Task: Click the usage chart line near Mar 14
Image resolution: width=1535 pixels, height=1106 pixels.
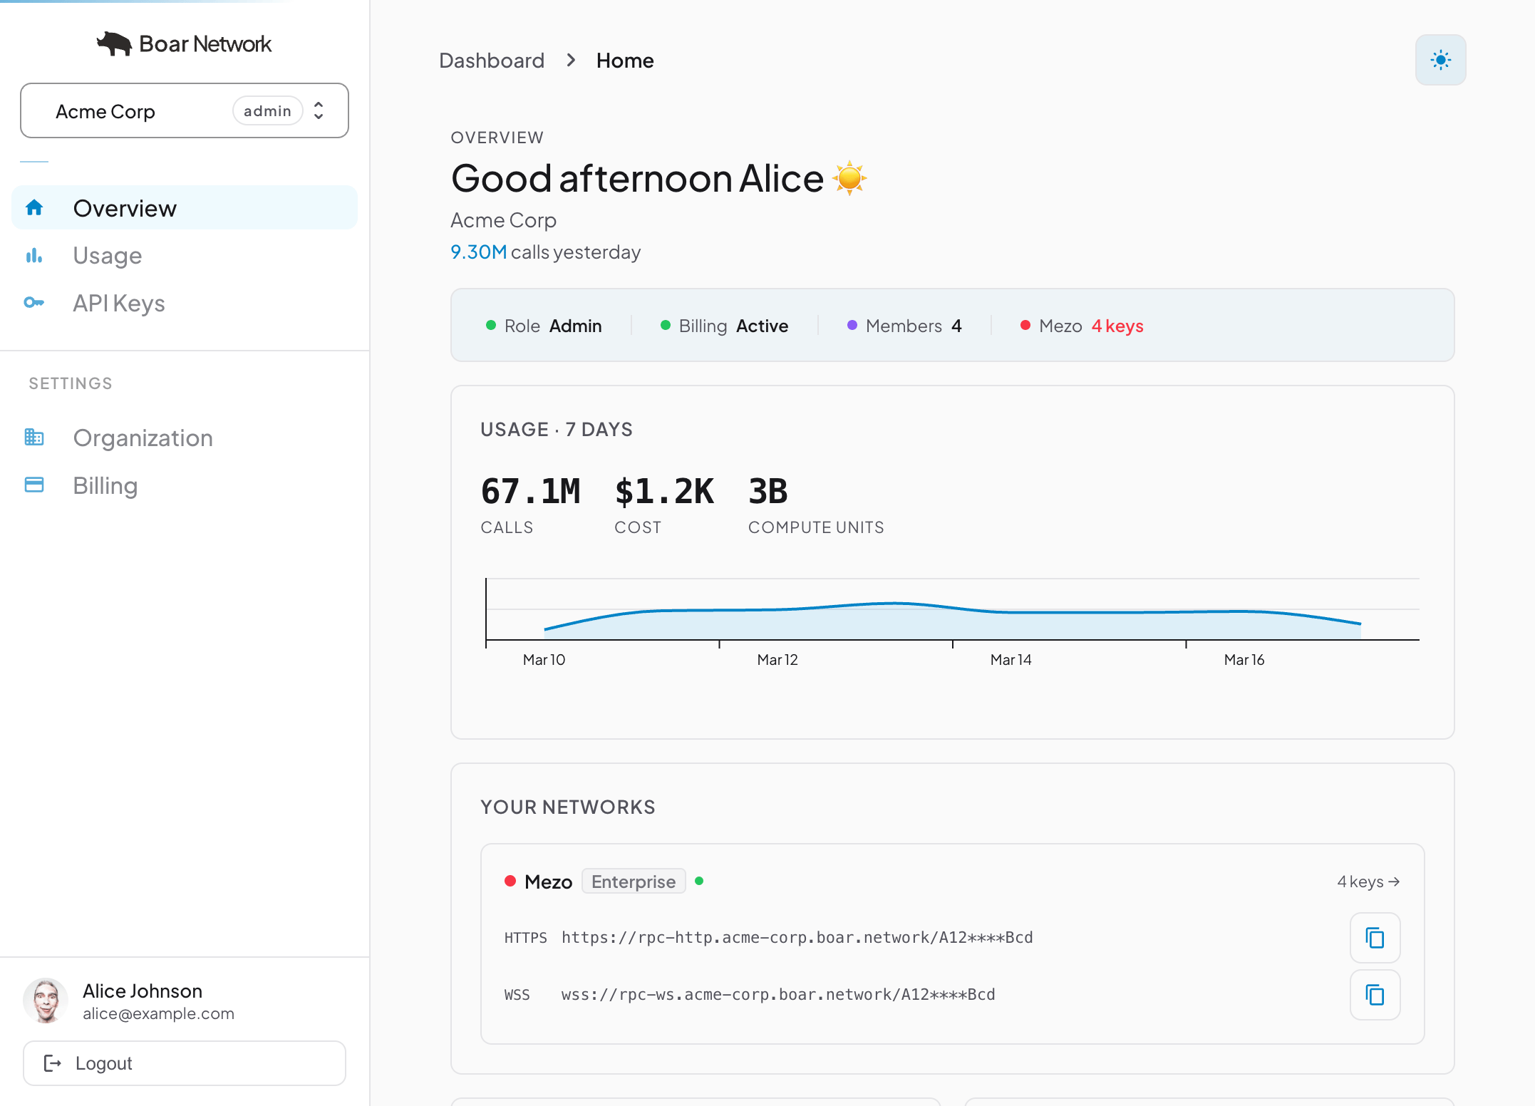Action: (x=1011, y=612)
